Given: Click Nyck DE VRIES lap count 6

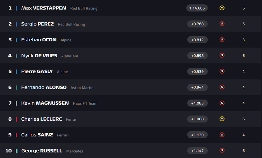Looking at the screenshot, I should [244, 56].
